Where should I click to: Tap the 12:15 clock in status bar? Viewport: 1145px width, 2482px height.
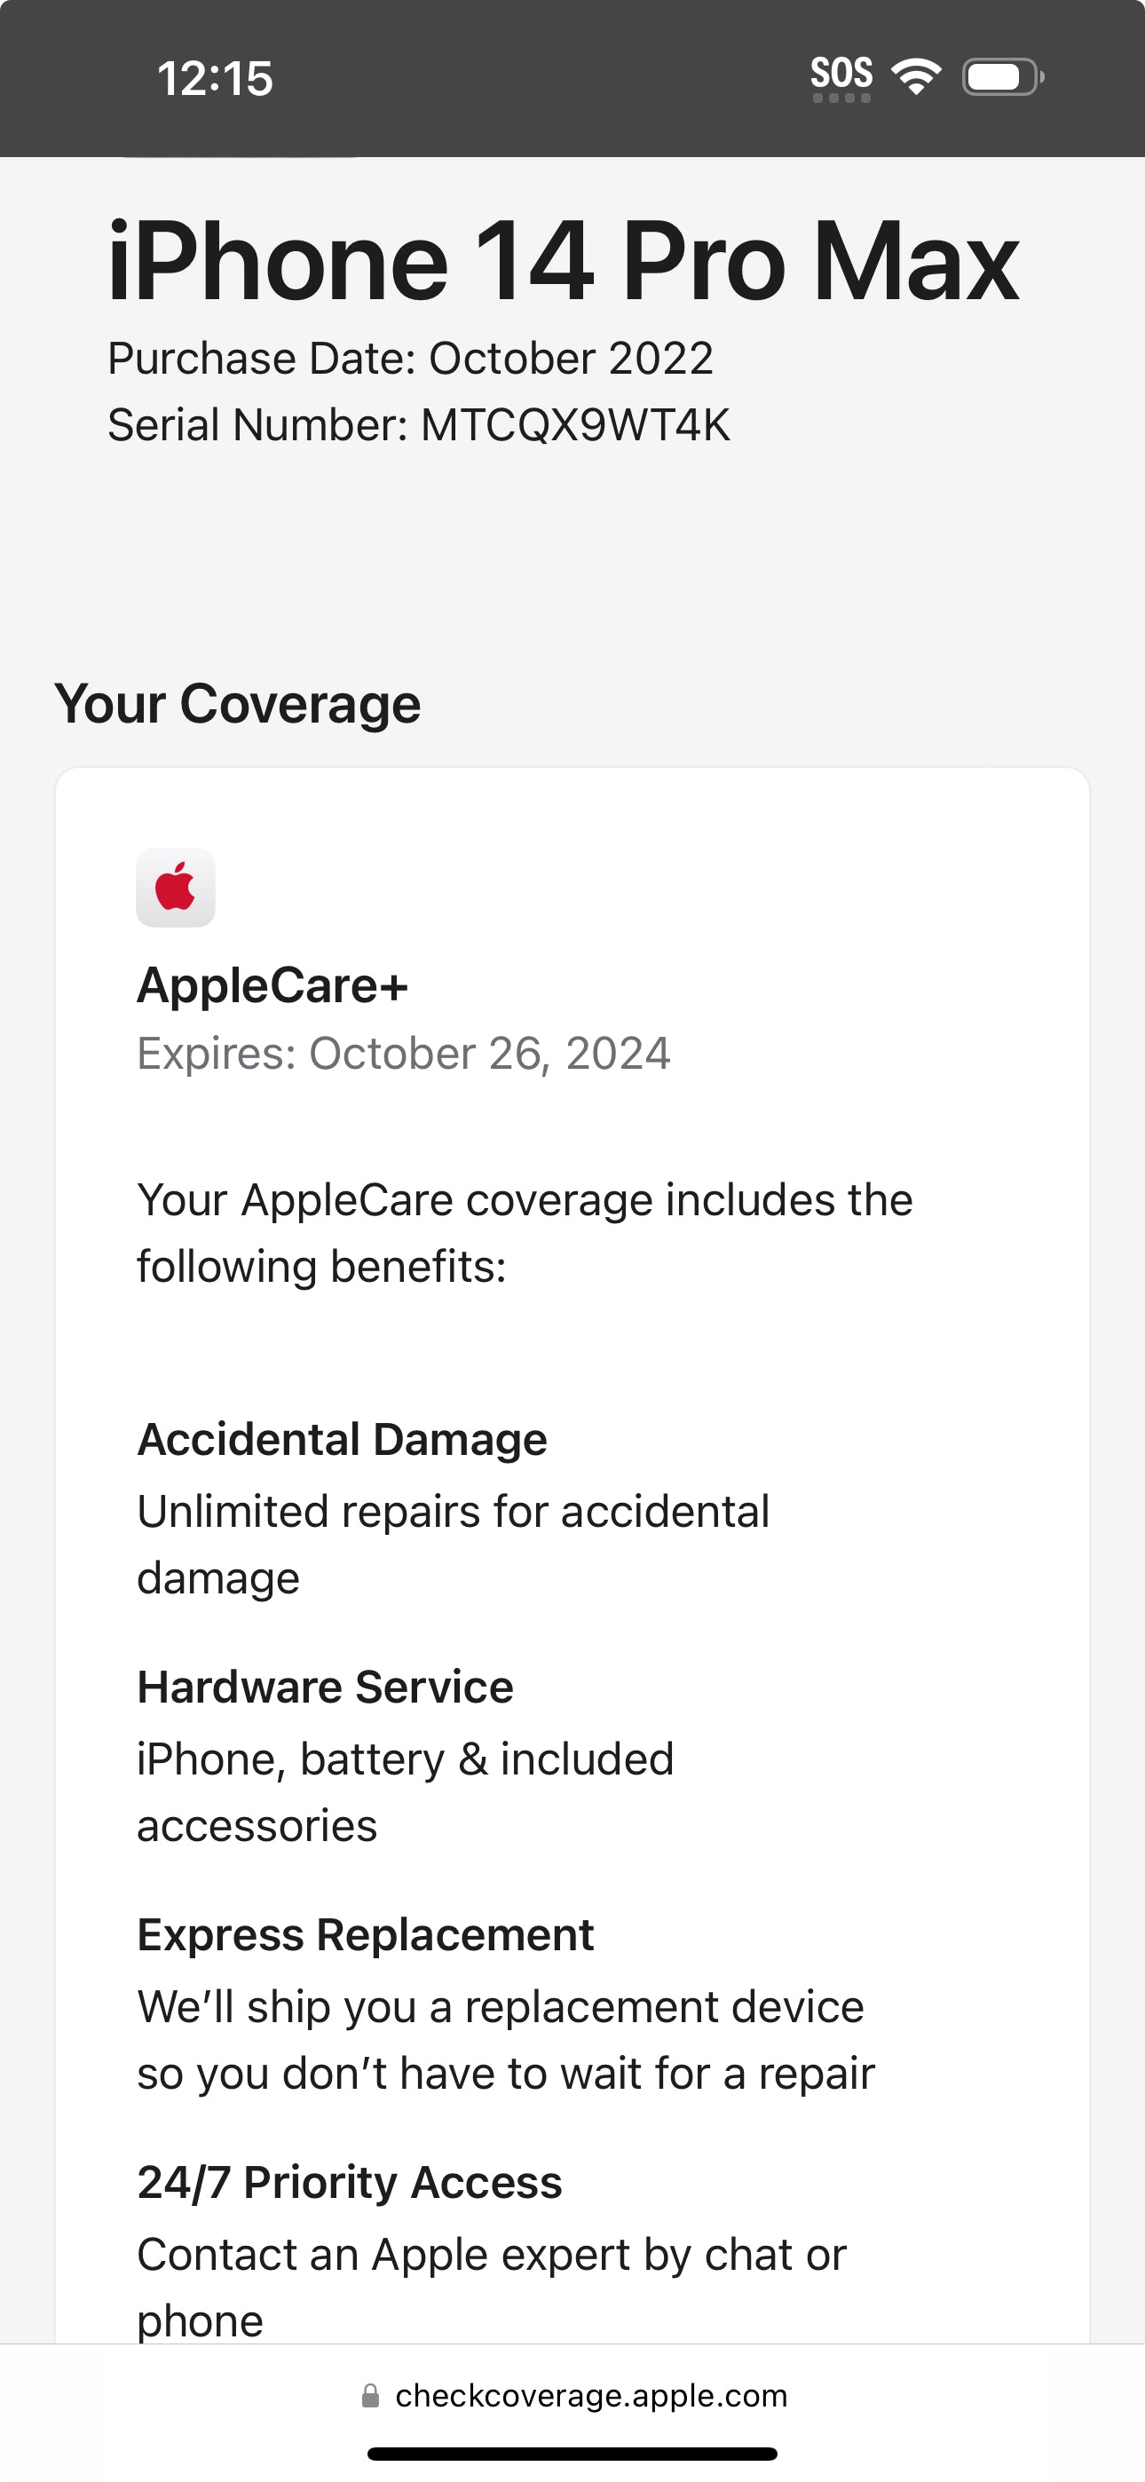pos(215,78)
